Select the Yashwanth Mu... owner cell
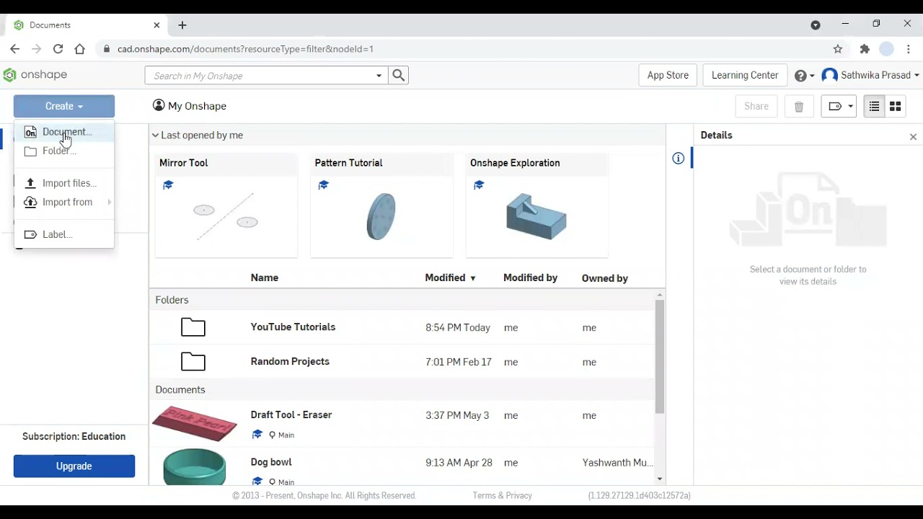The height and width of the screenshot is (519, 923). [x=618, y=463]
